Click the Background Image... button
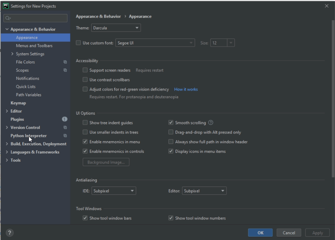This screenshot has height=240, width=335. tap(106, 162)
